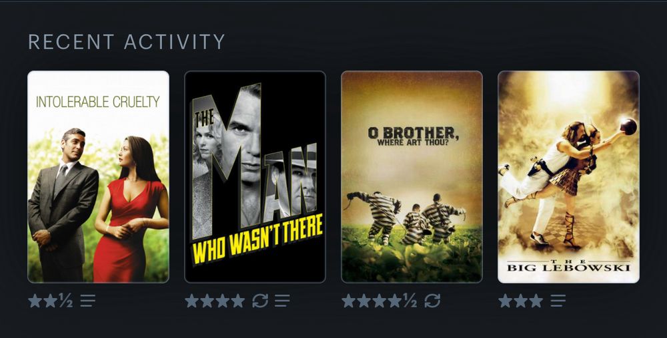Open the review icon under The Big Lebowski
Image resolution: width=667 pixels, height=338 pixels.
(558, 301)
